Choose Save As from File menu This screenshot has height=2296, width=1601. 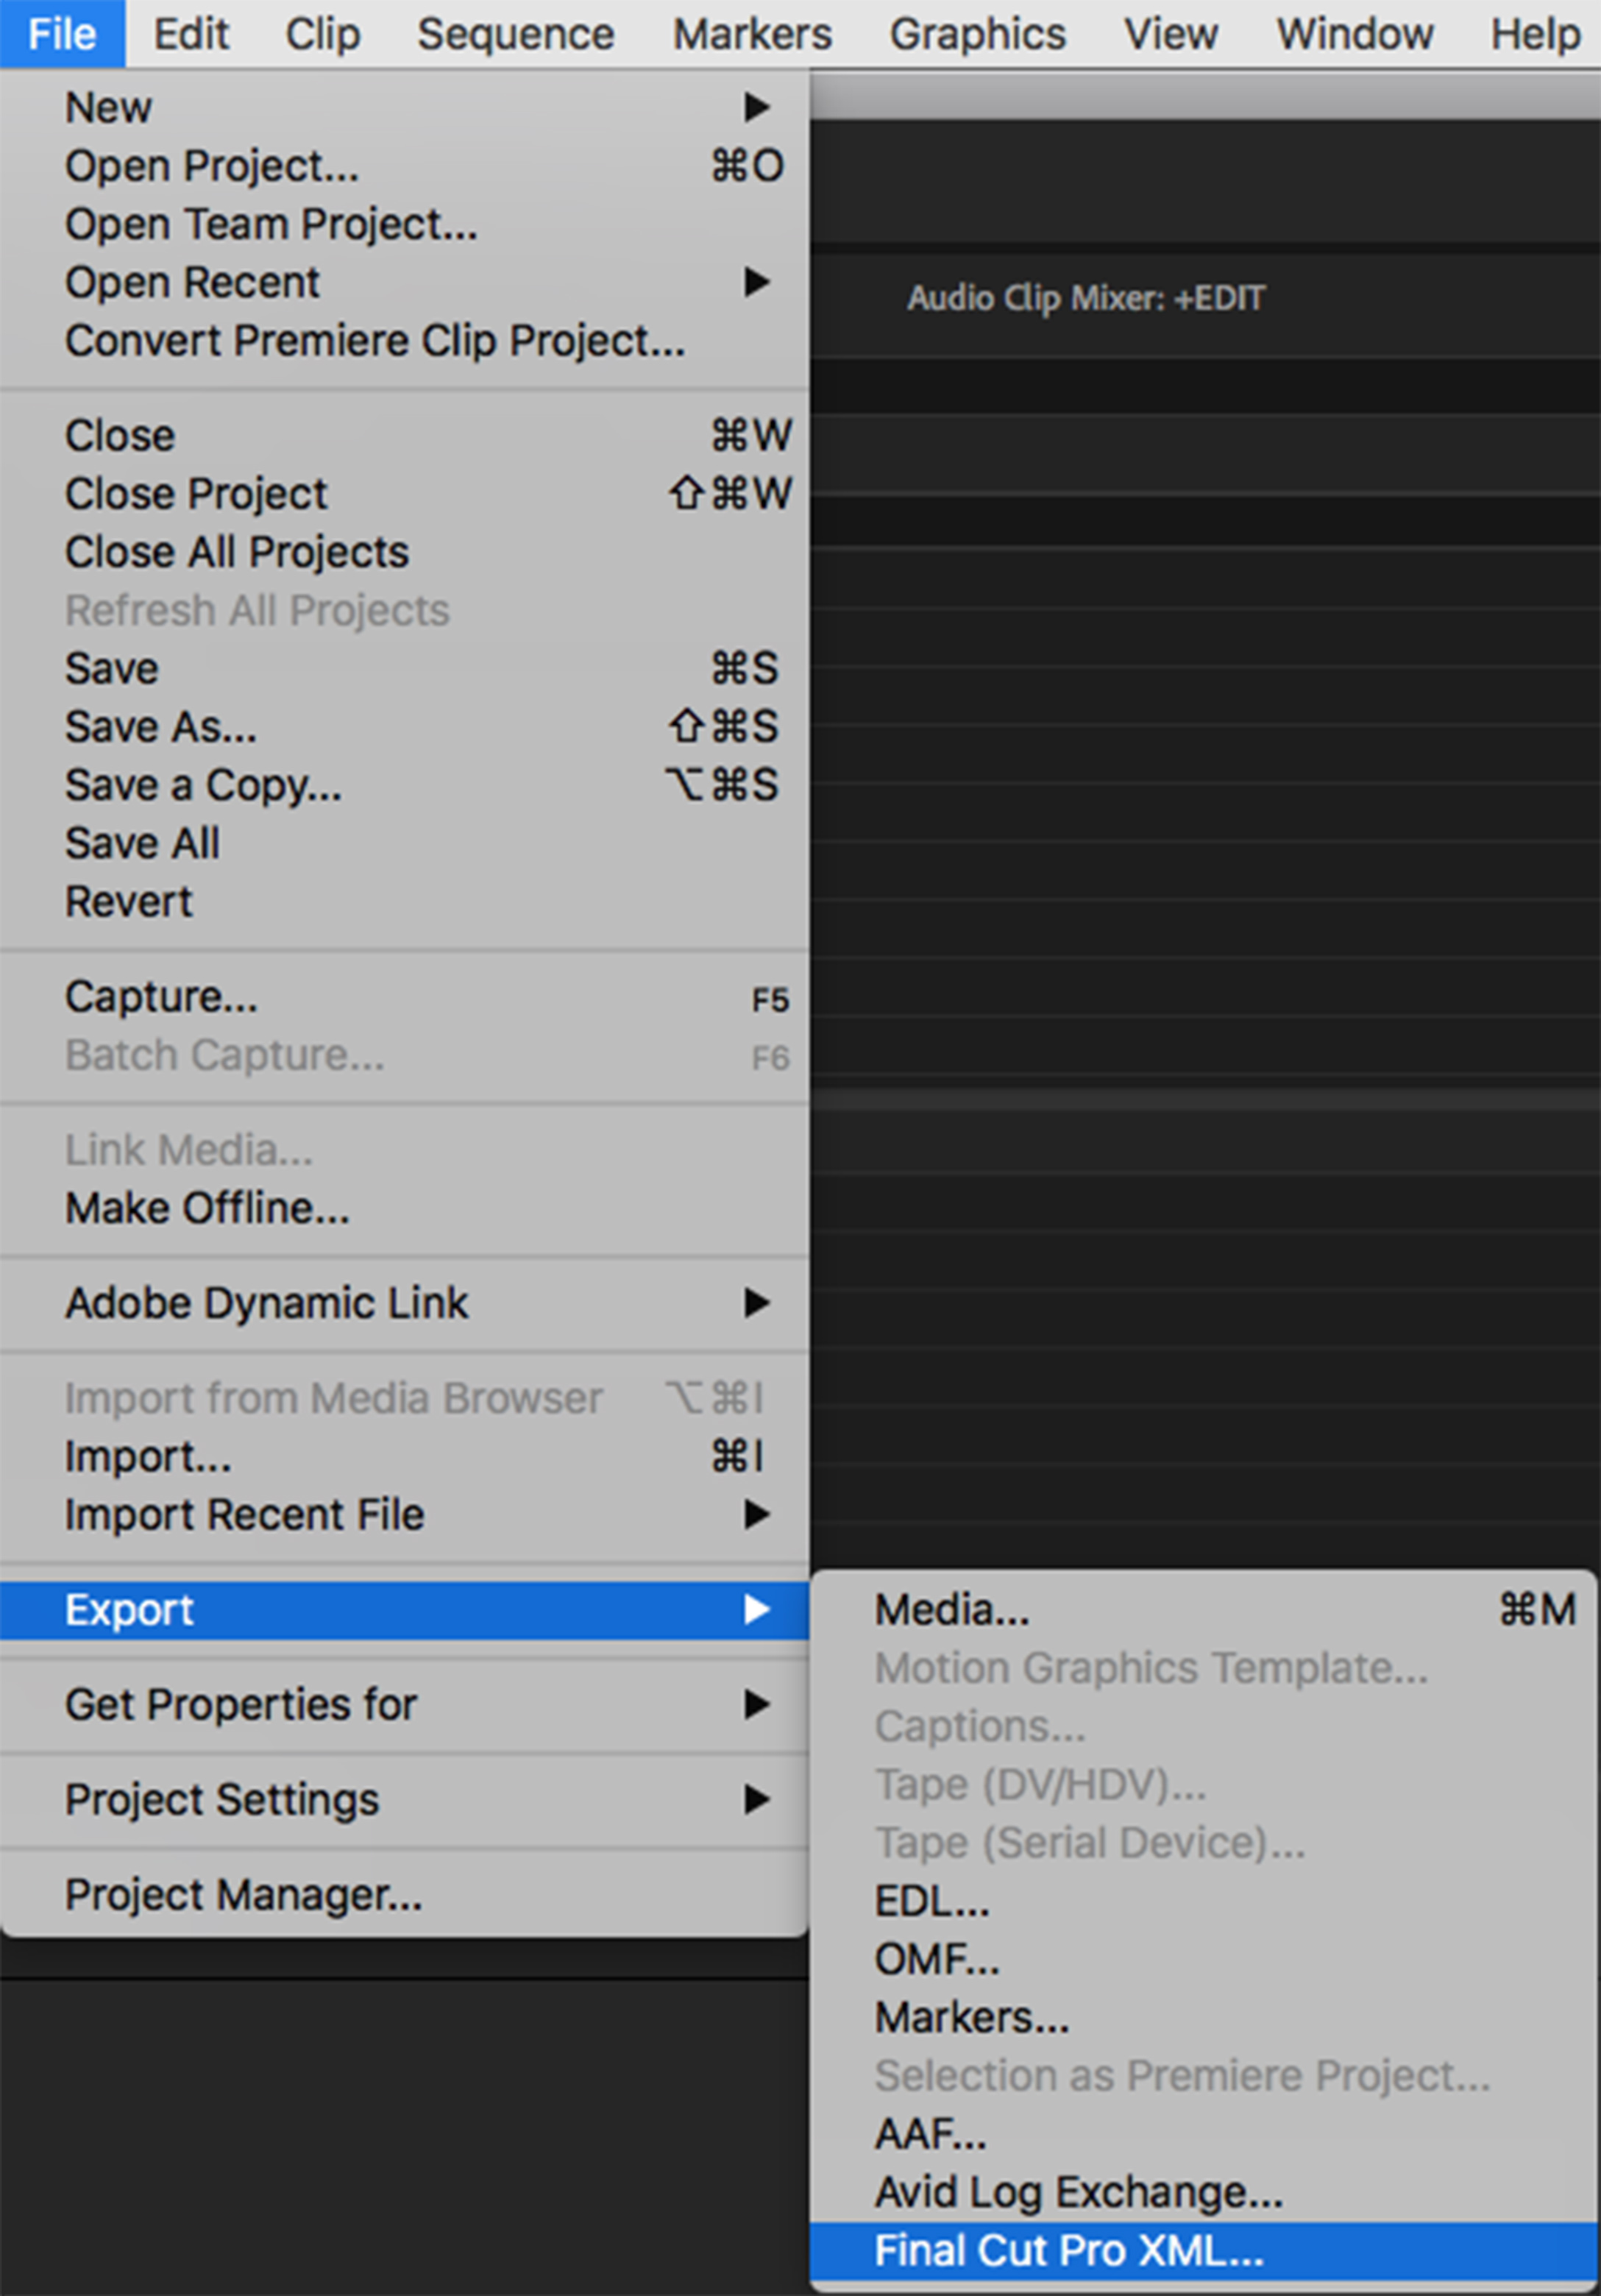[x=161, y=727]
